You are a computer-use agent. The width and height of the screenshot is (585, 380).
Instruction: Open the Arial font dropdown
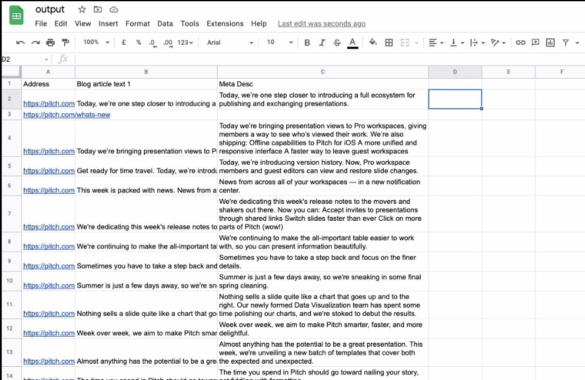coord(230,43)
